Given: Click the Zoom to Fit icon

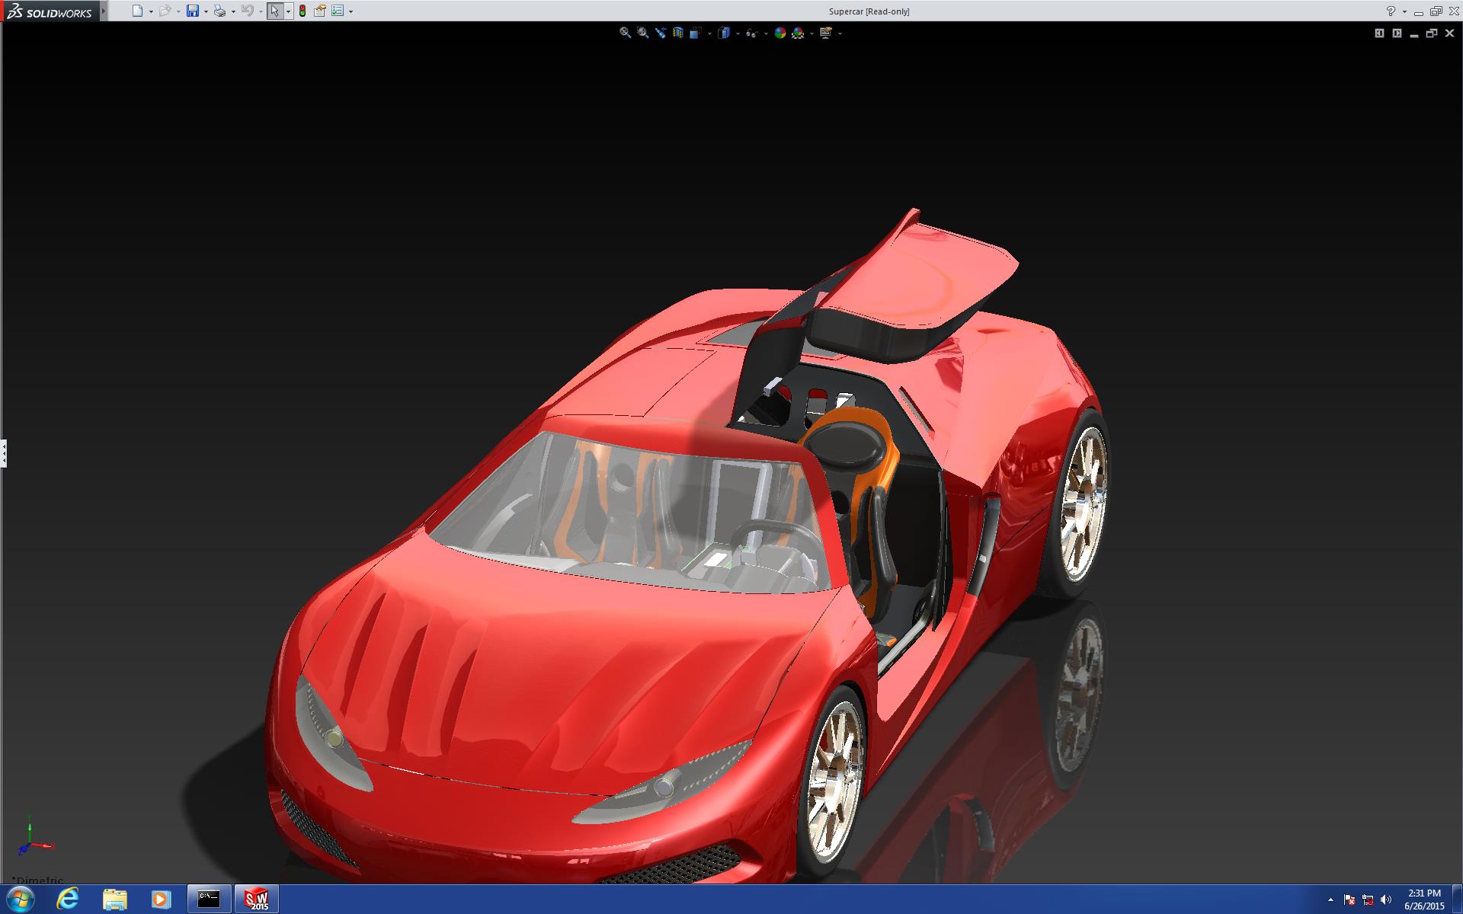Looking at the screenshot, I should [x=625, y=33].
